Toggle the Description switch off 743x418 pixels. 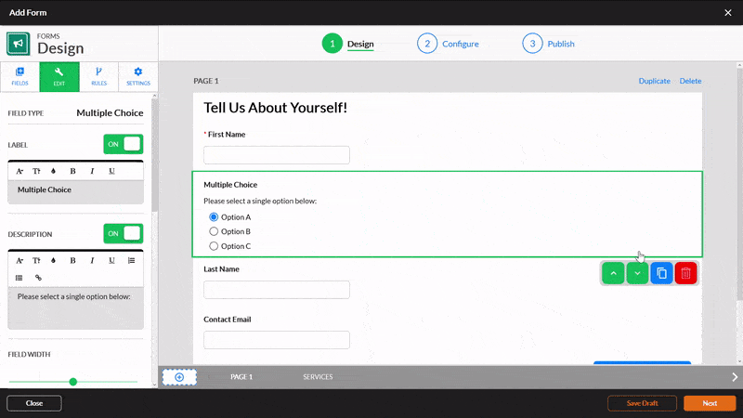[124, 234]
